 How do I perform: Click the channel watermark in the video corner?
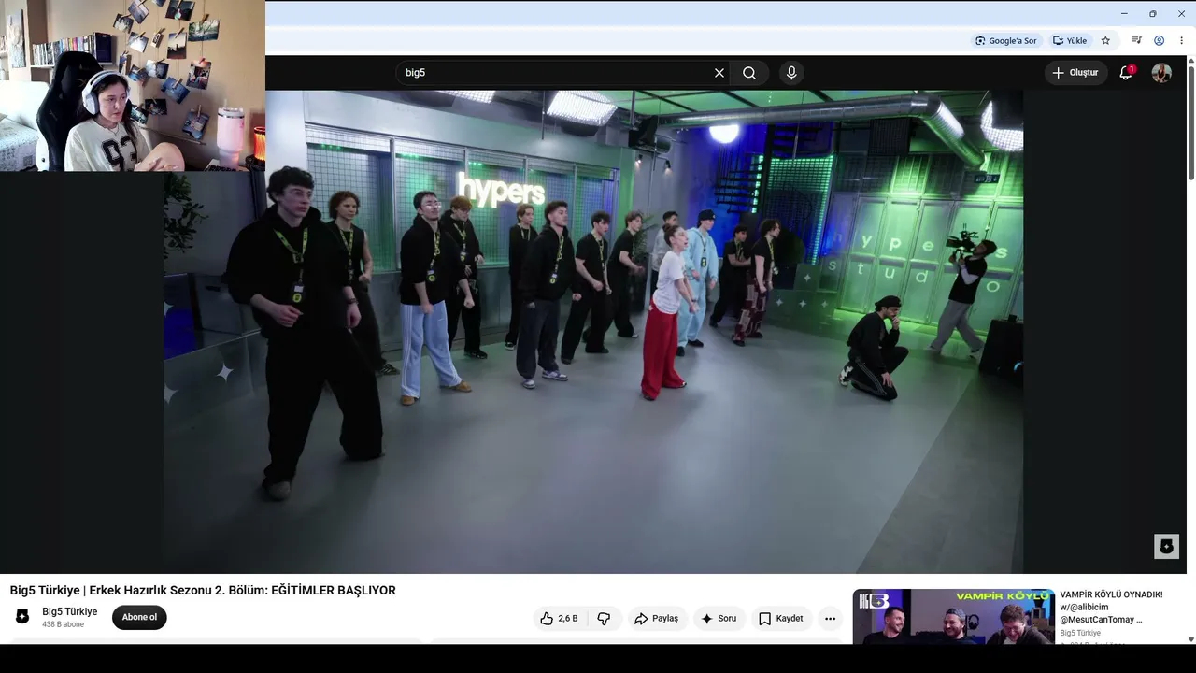pyautogui.click(x=1166, y=547)
